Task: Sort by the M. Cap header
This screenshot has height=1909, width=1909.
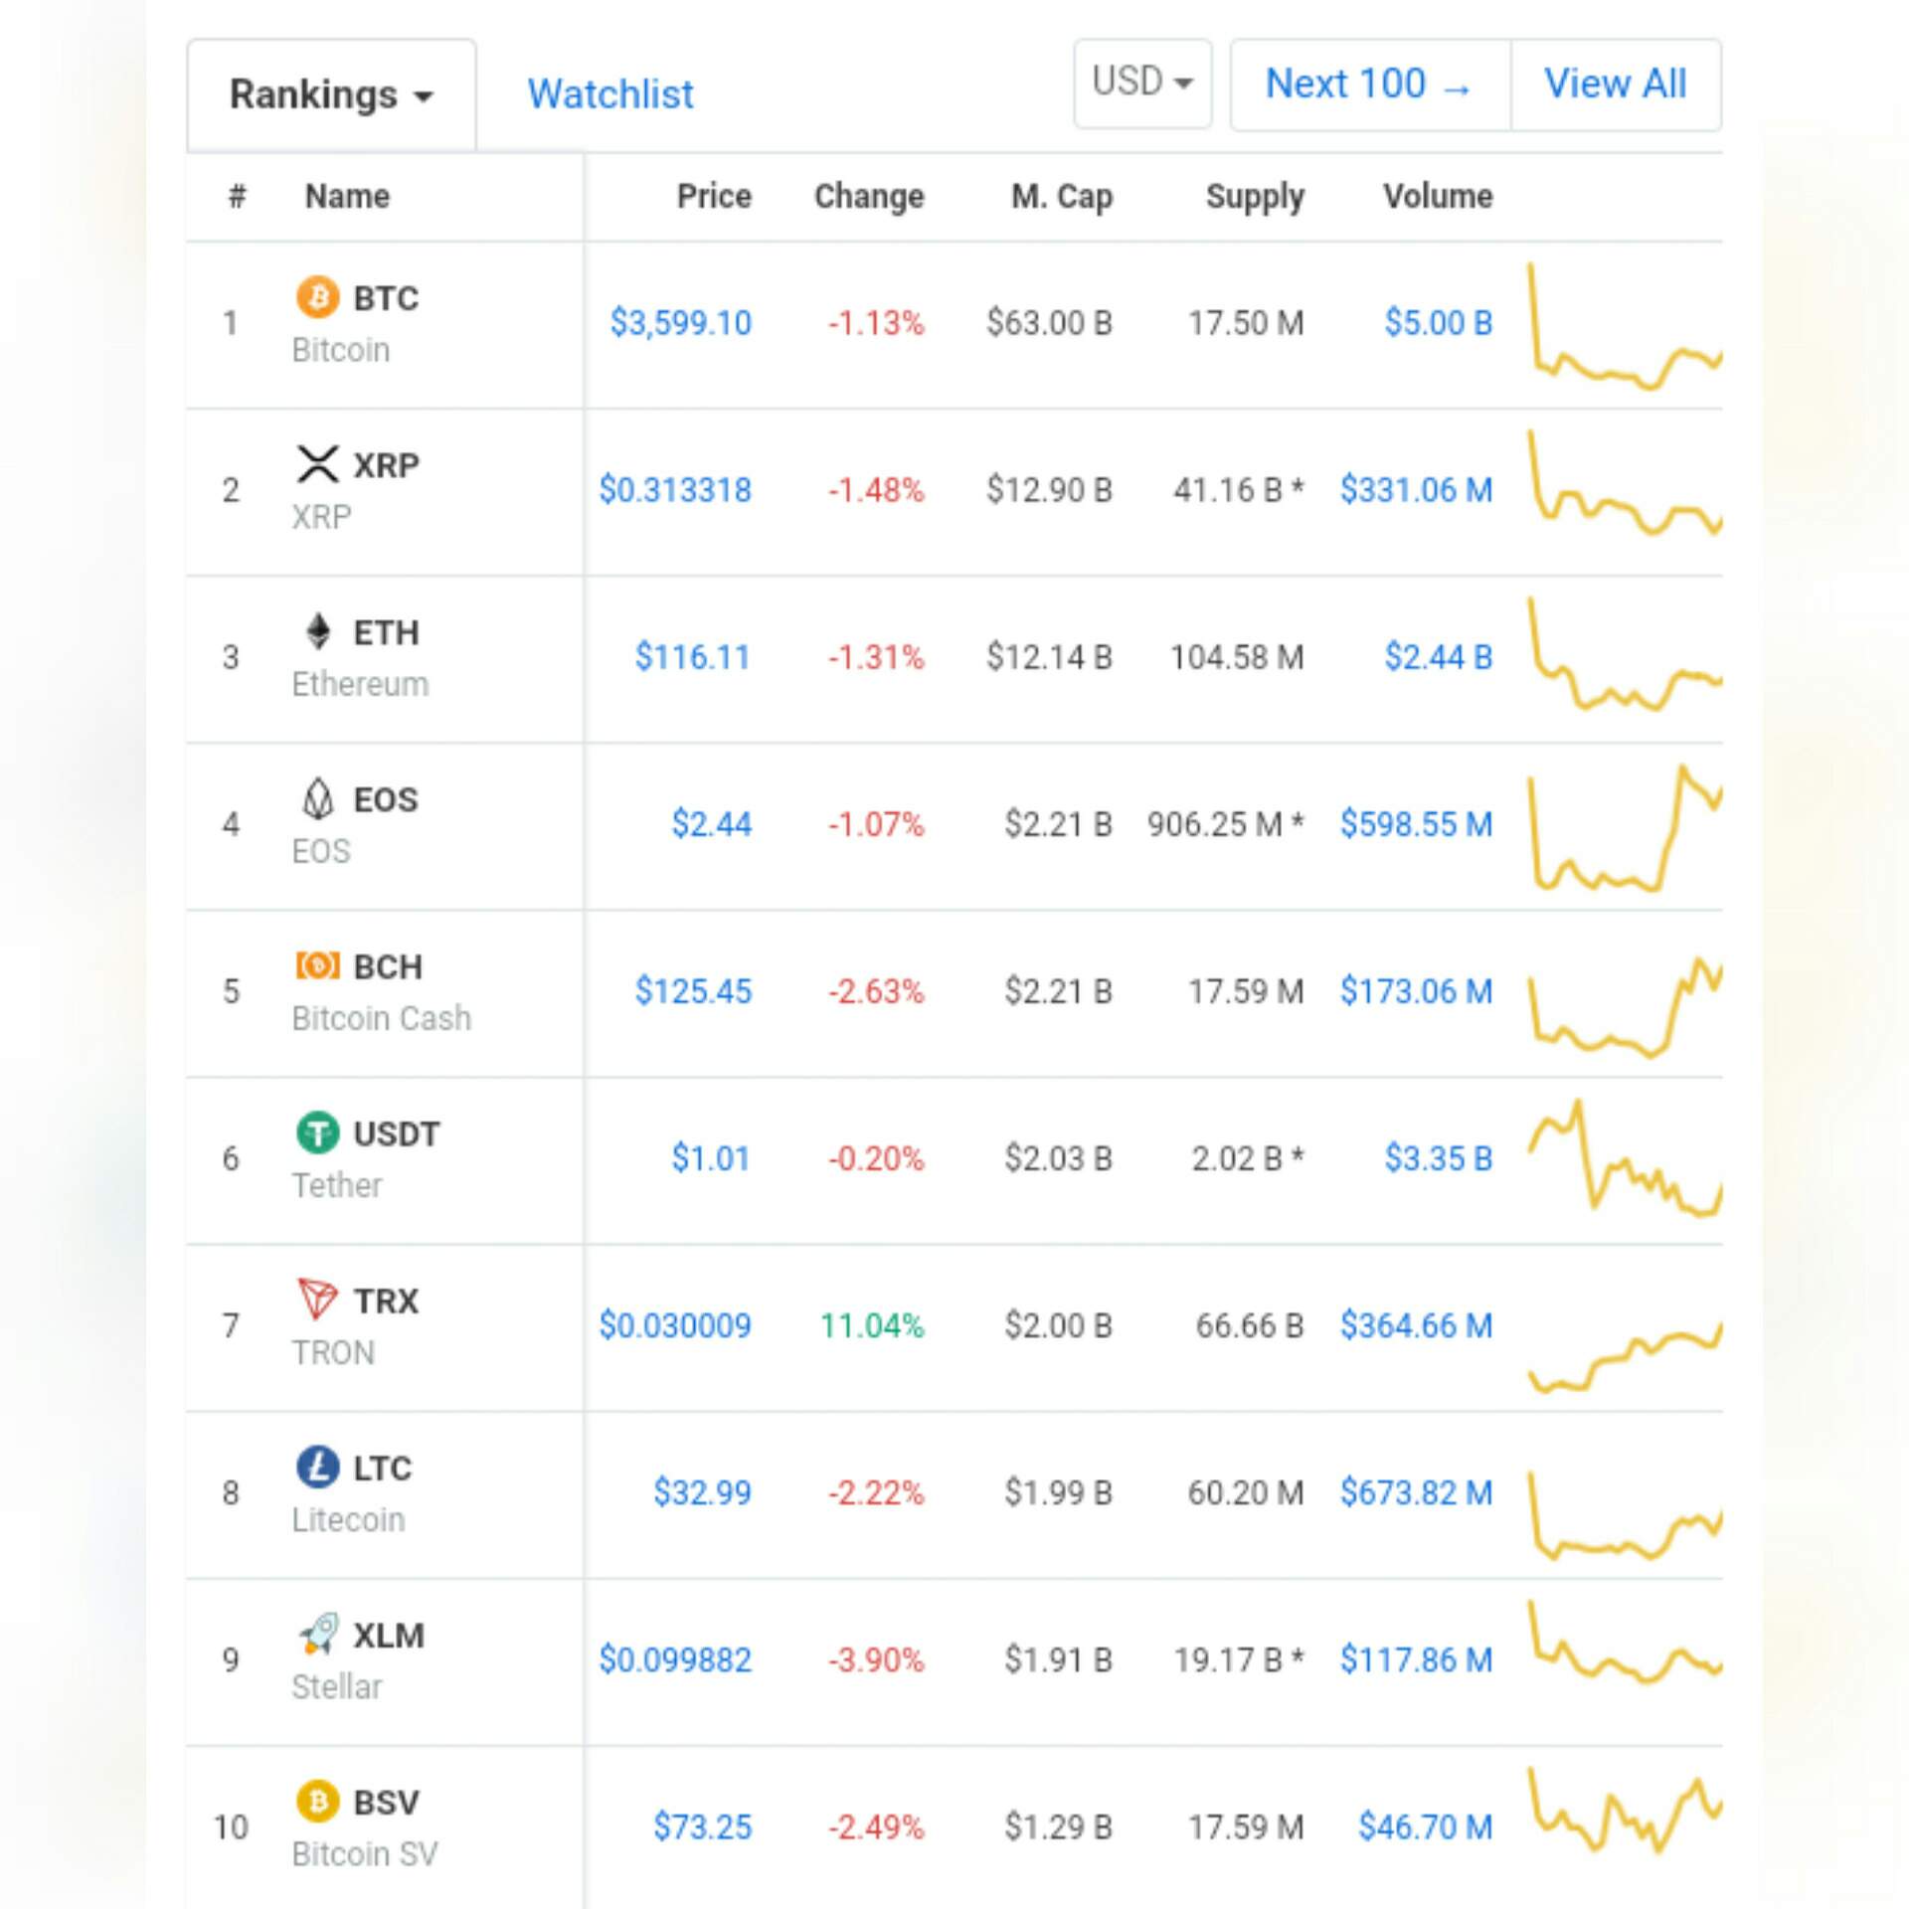Action: (x=1061, y=197)
